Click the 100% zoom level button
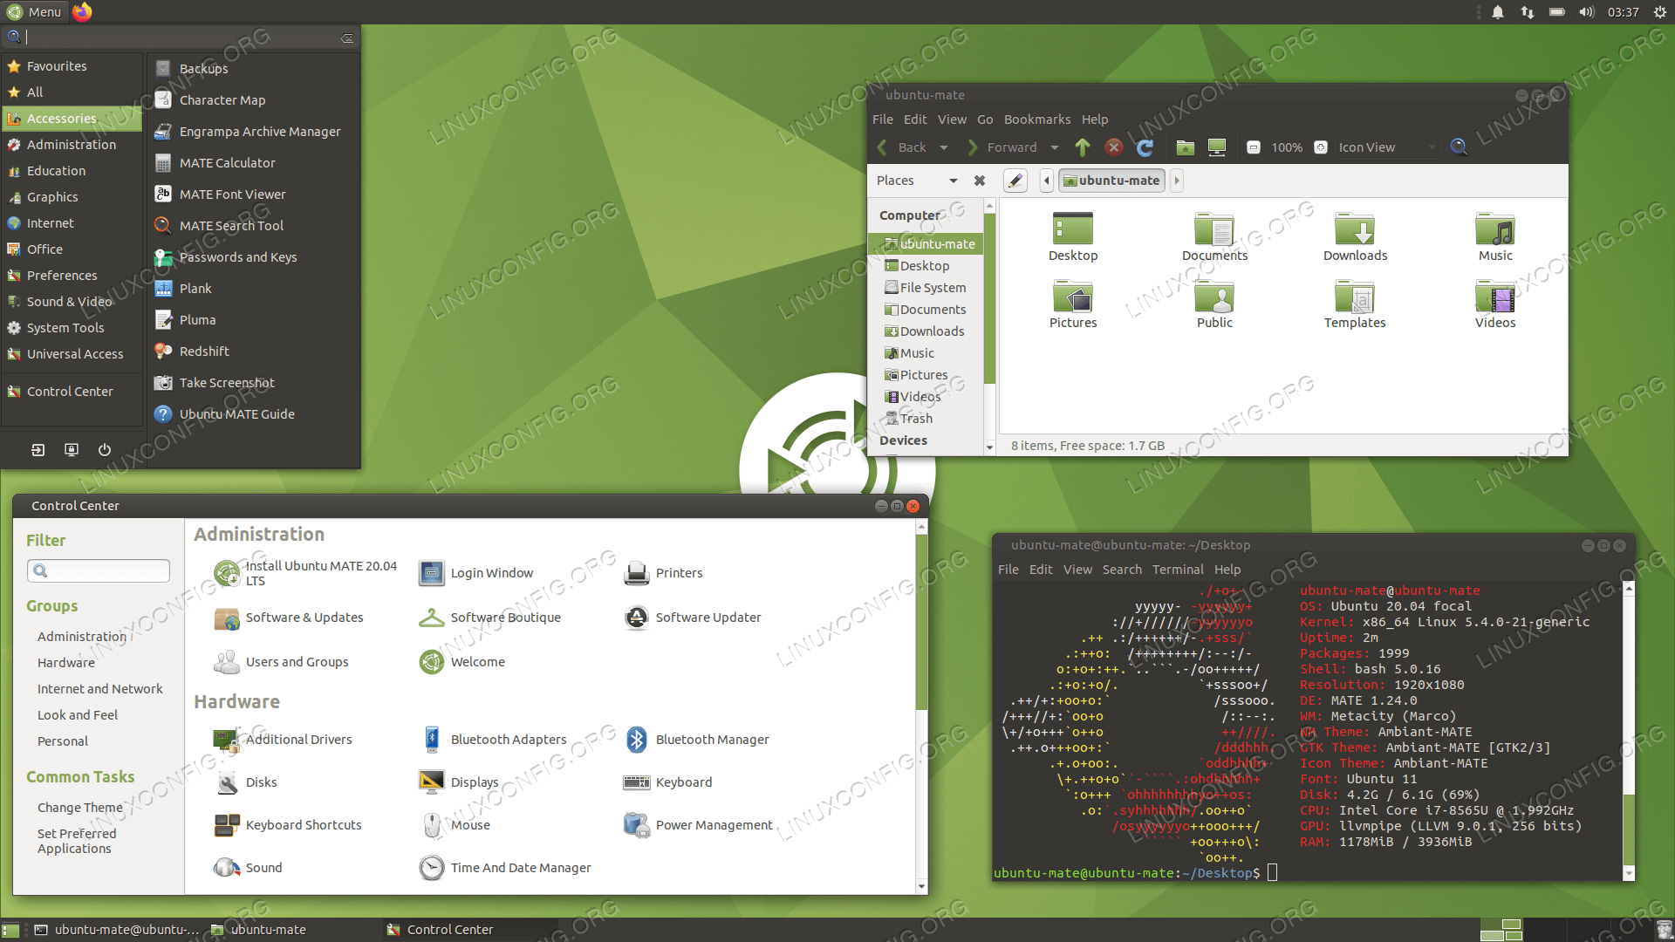 tap(1287, 147)
